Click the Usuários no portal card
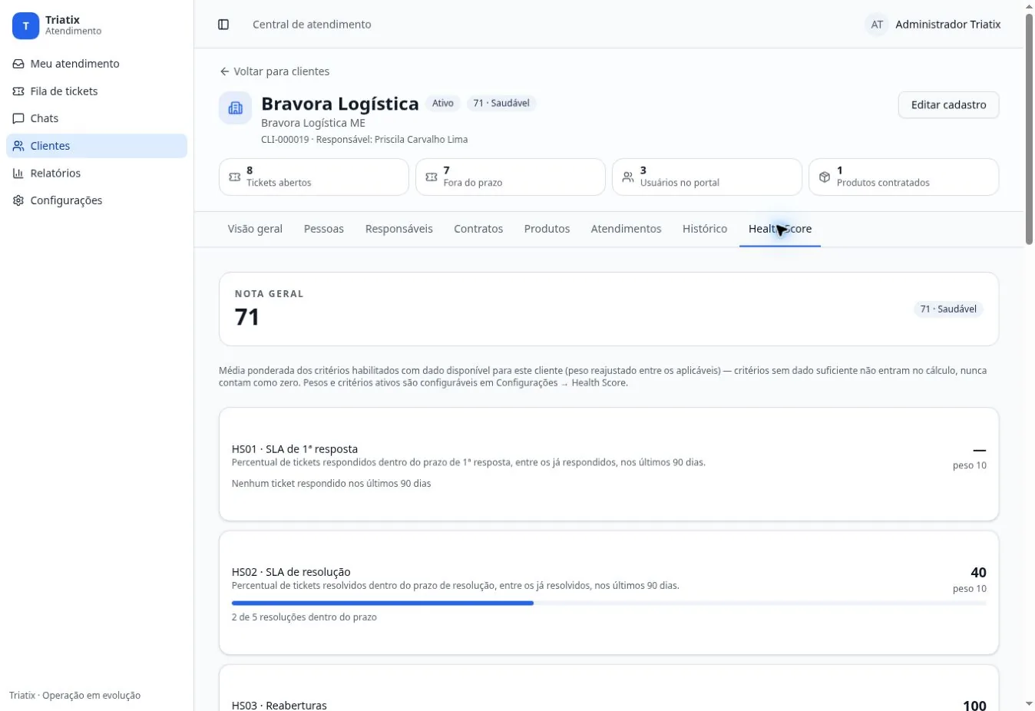 (x=707, y=177)
